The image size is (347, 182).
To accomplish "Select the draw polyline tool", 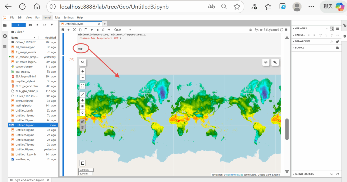I will pos(83,94).
